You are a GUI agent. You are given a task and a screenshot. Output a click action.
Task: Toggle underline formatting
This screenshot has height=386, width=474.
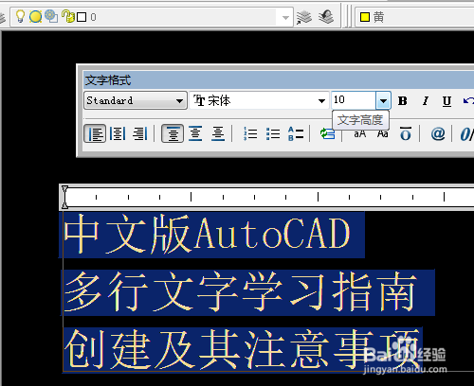coord(447,101)
